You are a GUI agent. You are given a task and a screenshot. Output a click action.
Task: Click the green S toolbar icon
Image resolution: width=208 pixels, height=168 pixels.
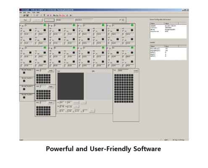coord(50,16)
